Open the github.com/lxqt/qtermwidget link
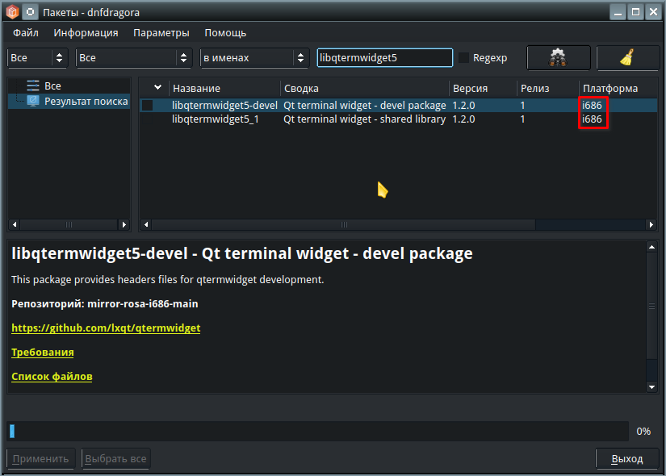Screen dimensions: 666x476 (x=106, y=328)
